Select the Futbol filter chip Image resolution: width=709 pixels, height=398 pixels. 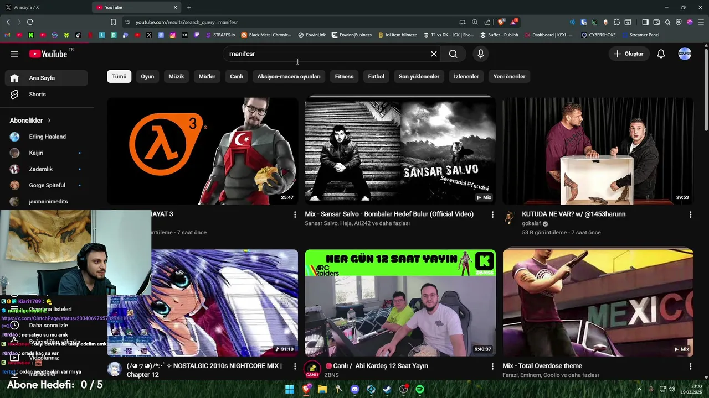pos(376,76)
